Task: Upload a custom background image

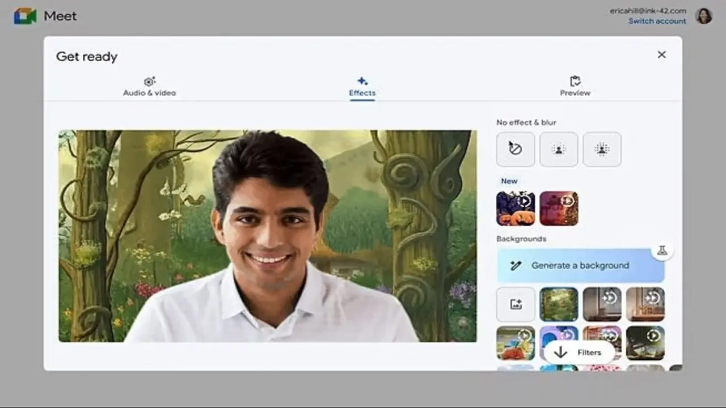Action: pyautogui.click(x=516, y=304)
